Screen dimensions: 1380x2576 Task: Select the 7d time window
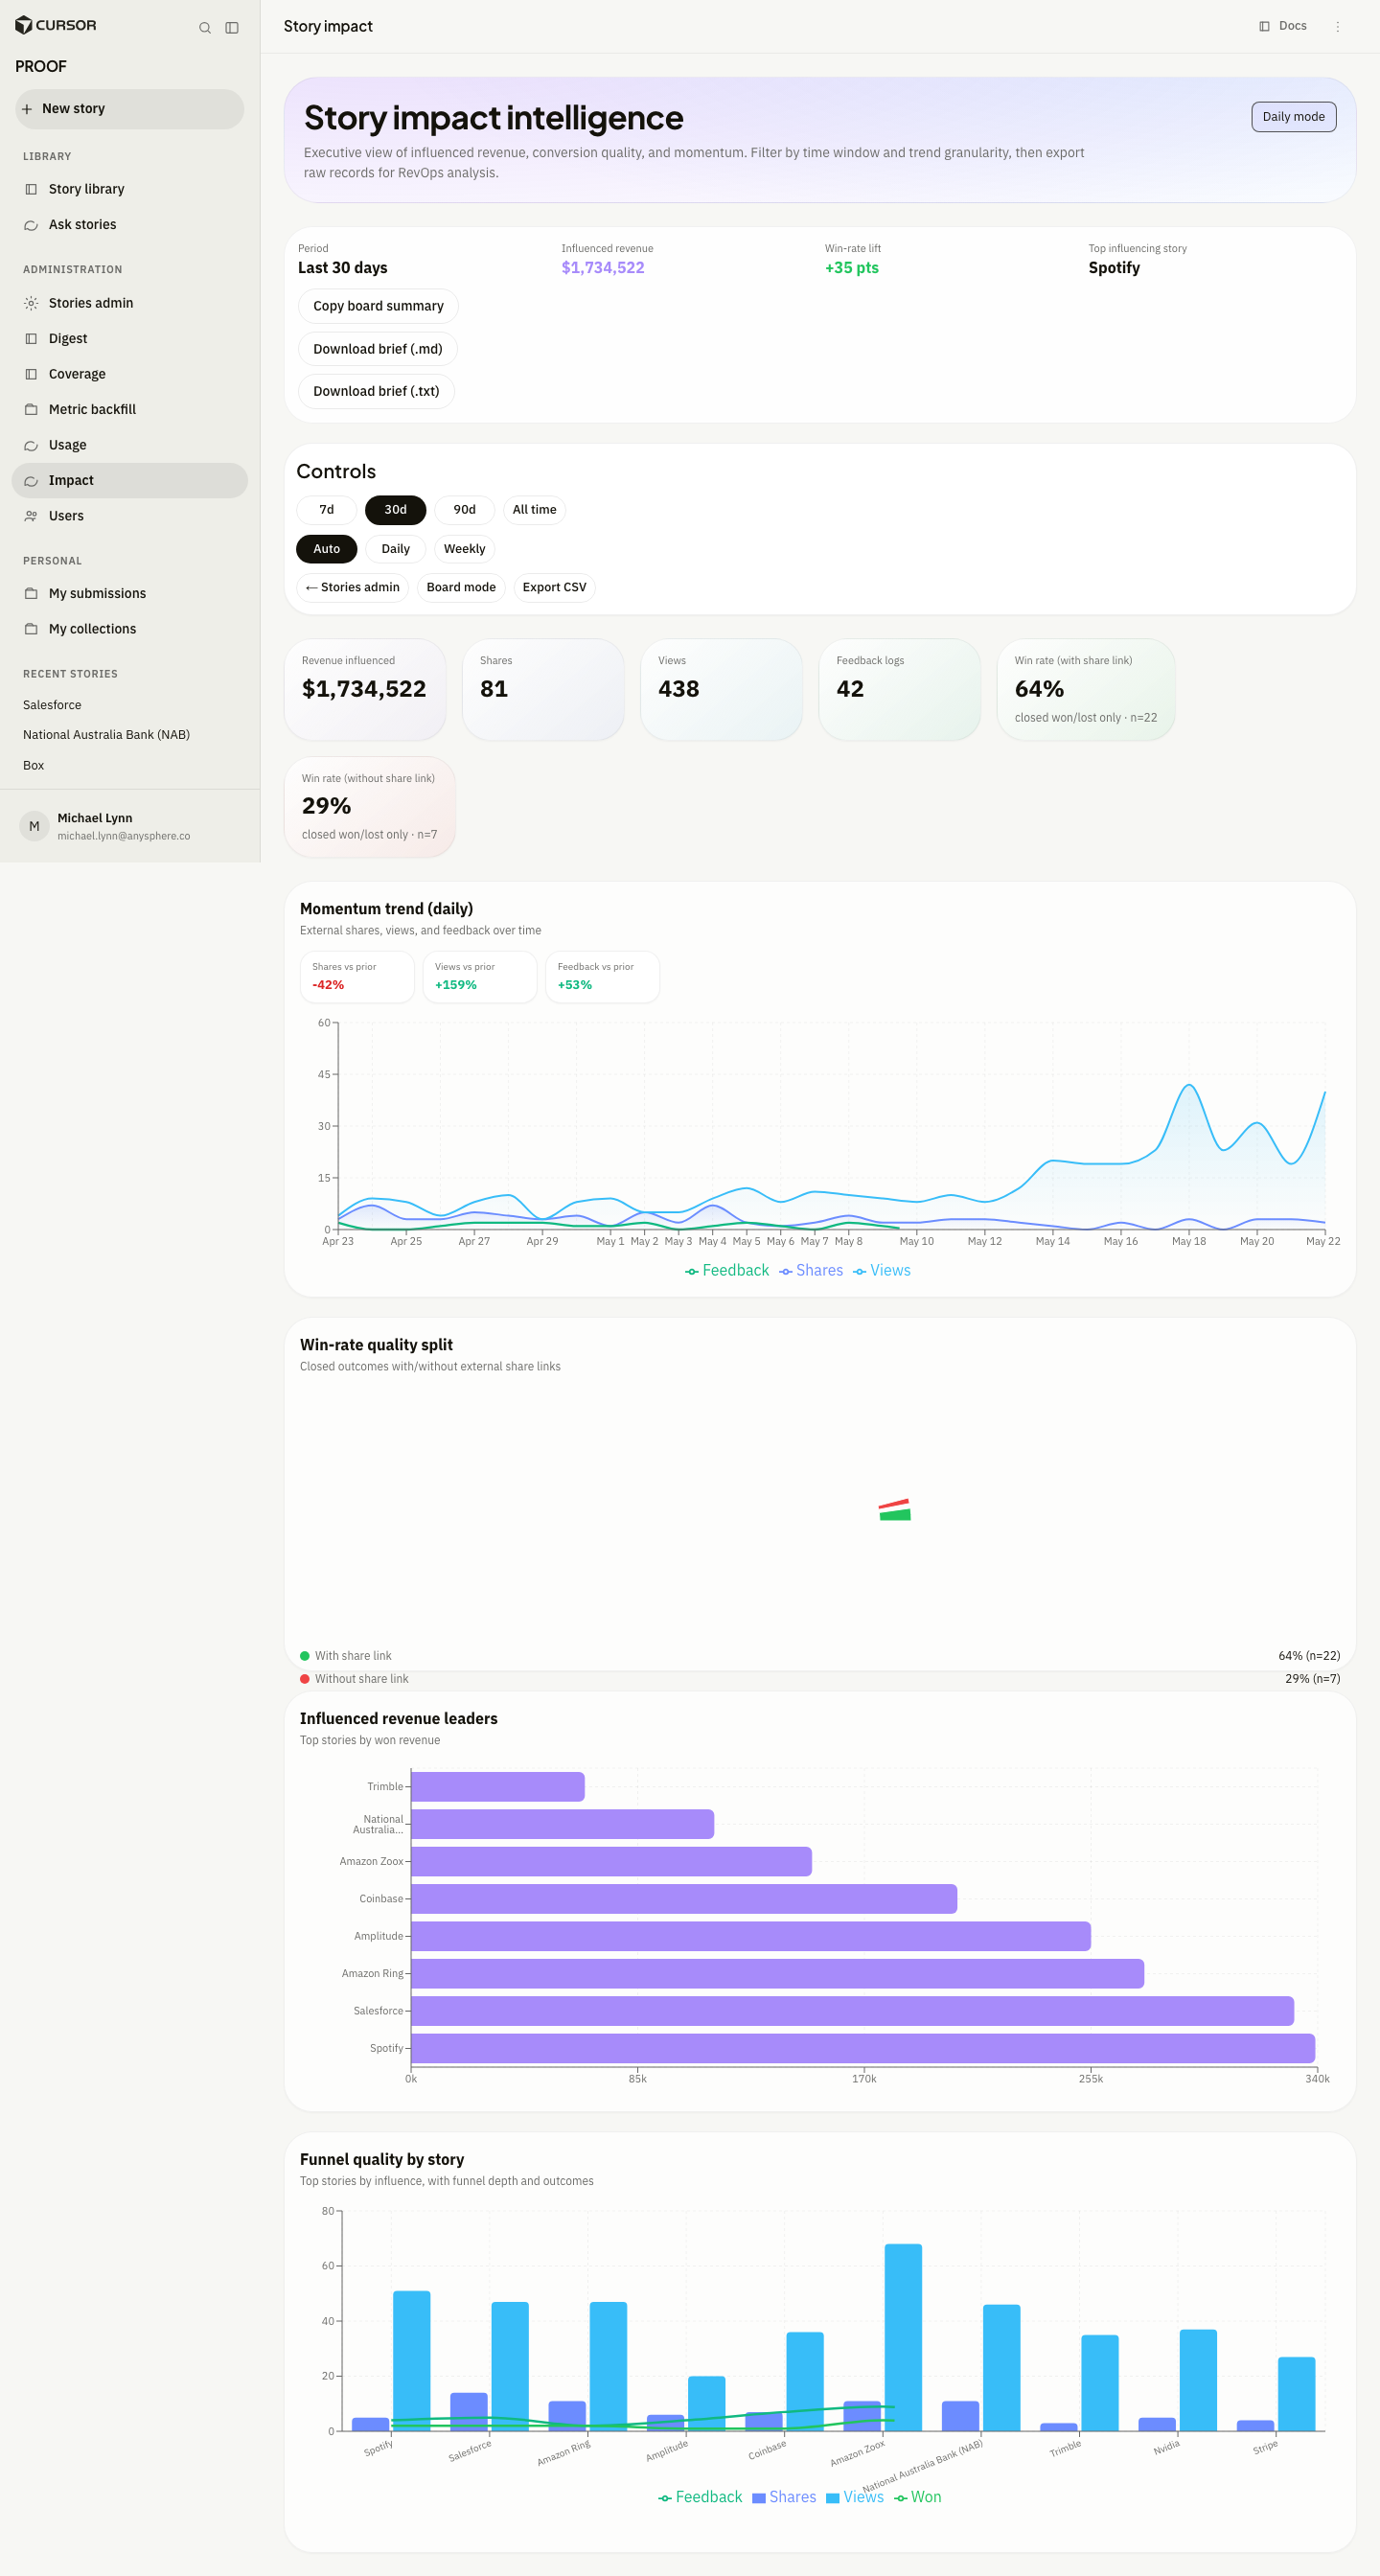[x=326, y=510]
